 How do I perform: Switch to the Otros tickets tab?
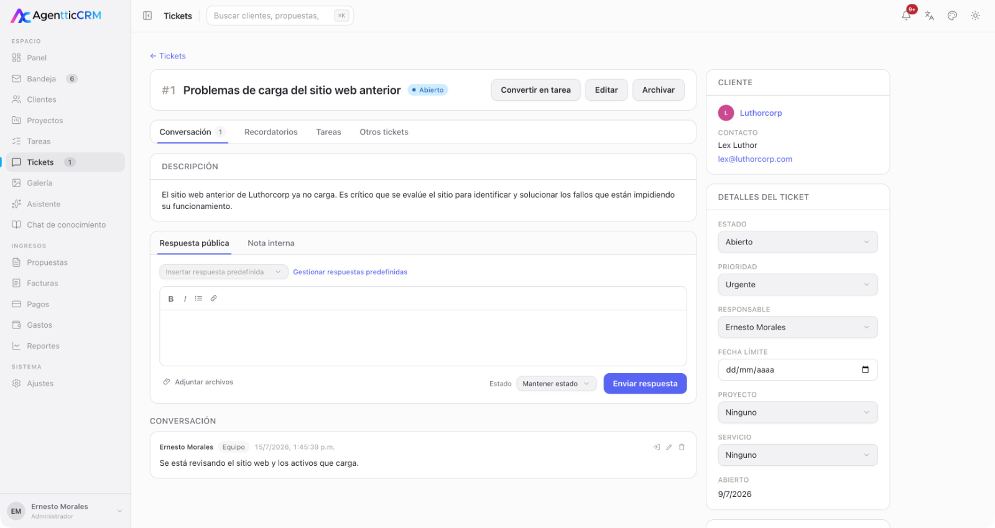tap(384, 132)
